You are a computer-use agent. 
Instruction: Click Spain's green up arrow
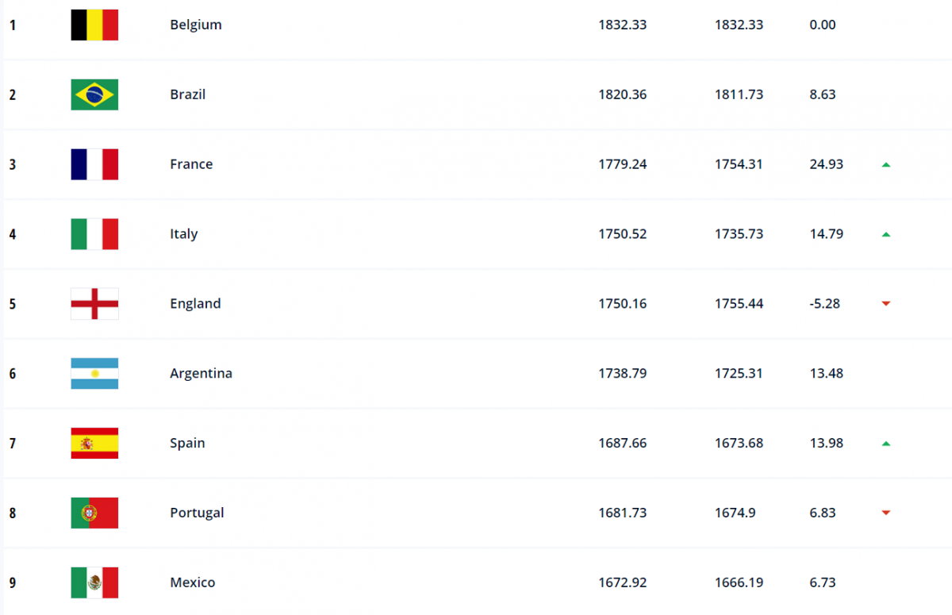[886, 444]
